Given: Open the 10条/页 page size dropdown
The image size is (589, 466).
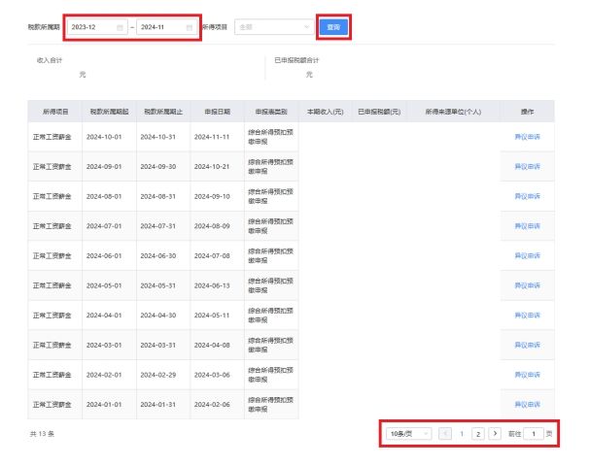Looking at the screenshot, I should click(x=408, y=433).
